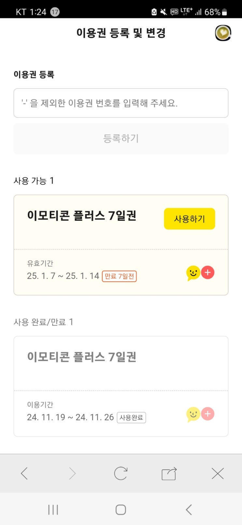Tap the profile avatar at top right

pyautogui.click(x=223, y=33)
